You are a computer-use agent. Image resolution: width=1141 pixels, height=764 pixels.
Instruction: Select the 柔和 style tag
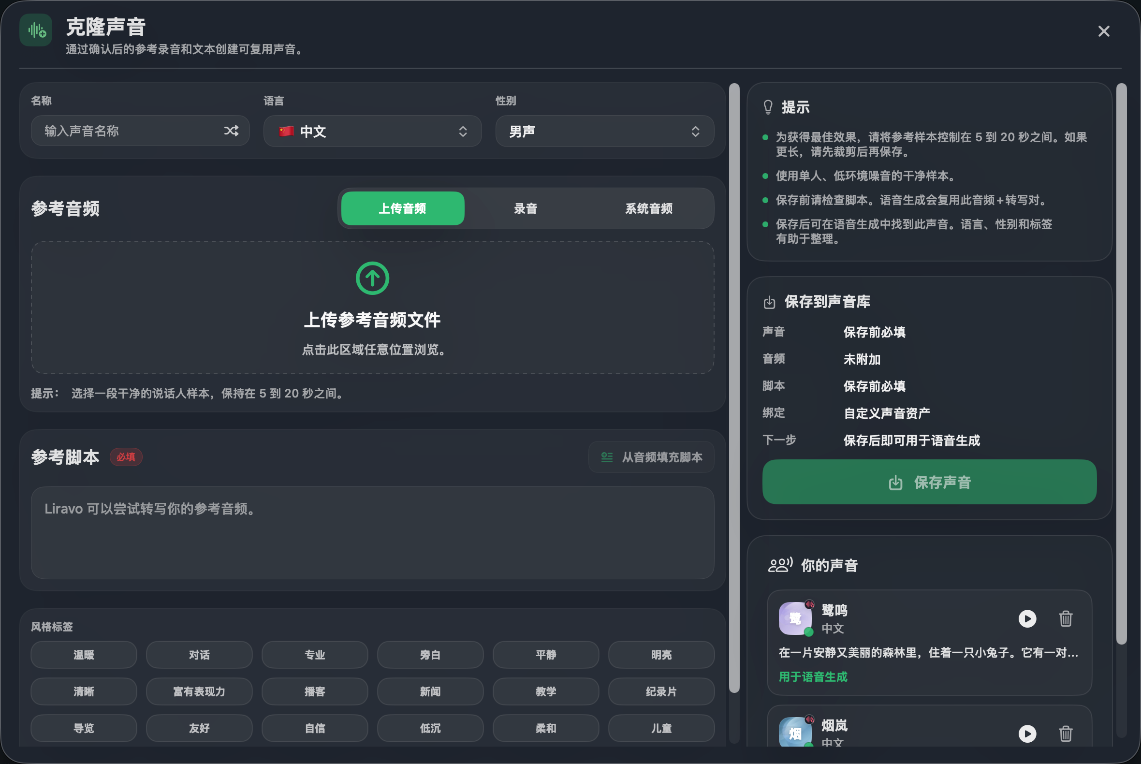546,728
